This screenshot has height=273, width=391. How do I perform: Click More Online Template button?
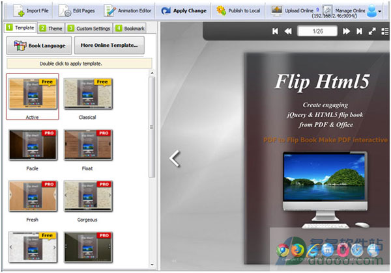[109, 45]
